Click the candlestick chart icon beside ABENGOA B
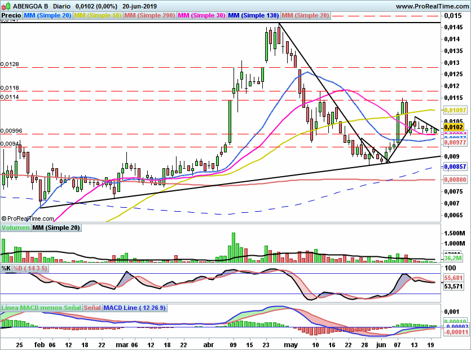471x350 pixels. click(x=6, y=6)
